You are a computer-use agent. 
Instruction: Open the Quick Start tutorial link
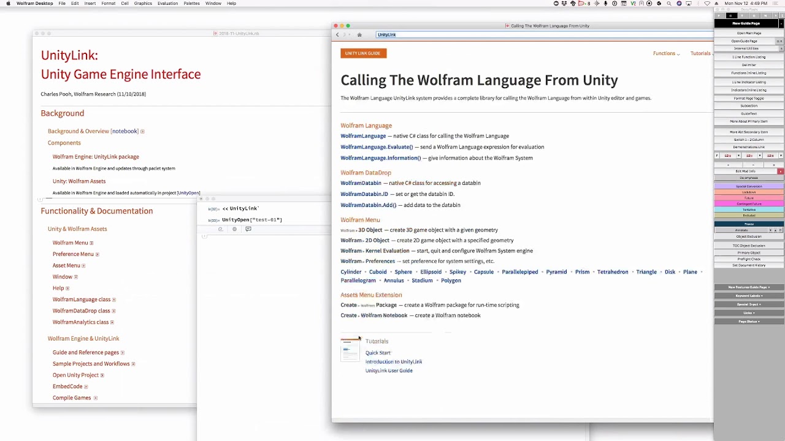pyautogui.click(x=378, y=353)
